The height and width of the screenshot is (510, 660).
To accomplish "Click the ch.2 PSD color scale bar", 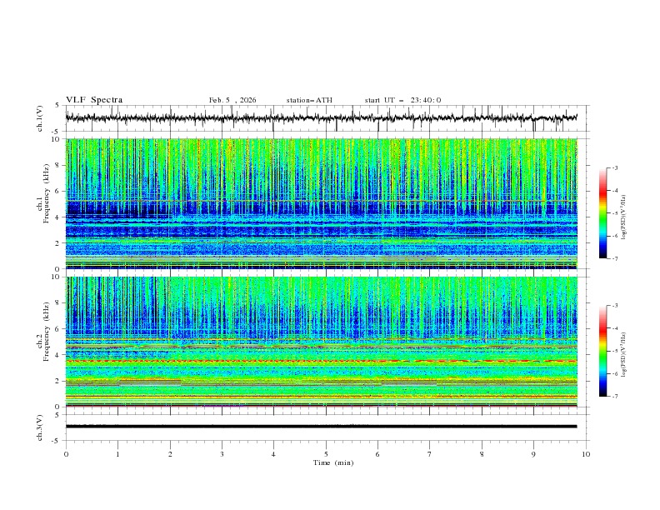I will 602,351.
